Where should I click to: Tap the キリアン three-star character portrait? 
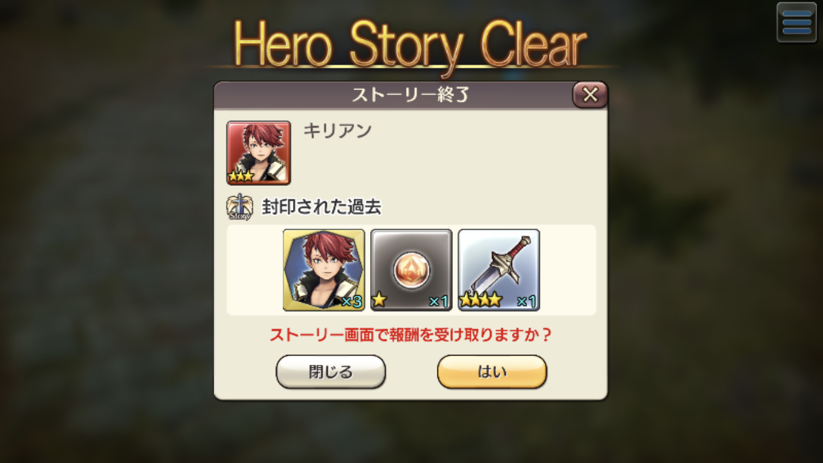258,153
